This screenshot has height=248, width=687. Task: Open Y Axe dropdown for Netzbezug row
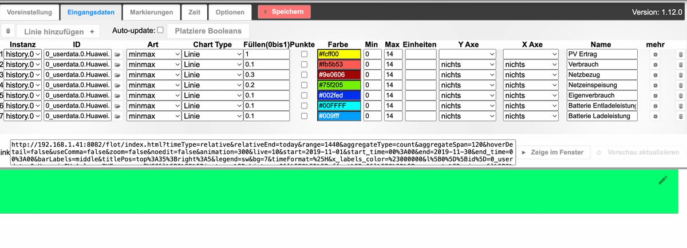tap(467, 75)
